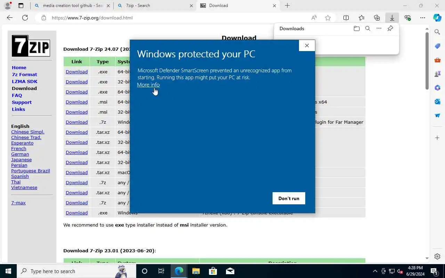Click the Don't run button

(x=289, y=198)
